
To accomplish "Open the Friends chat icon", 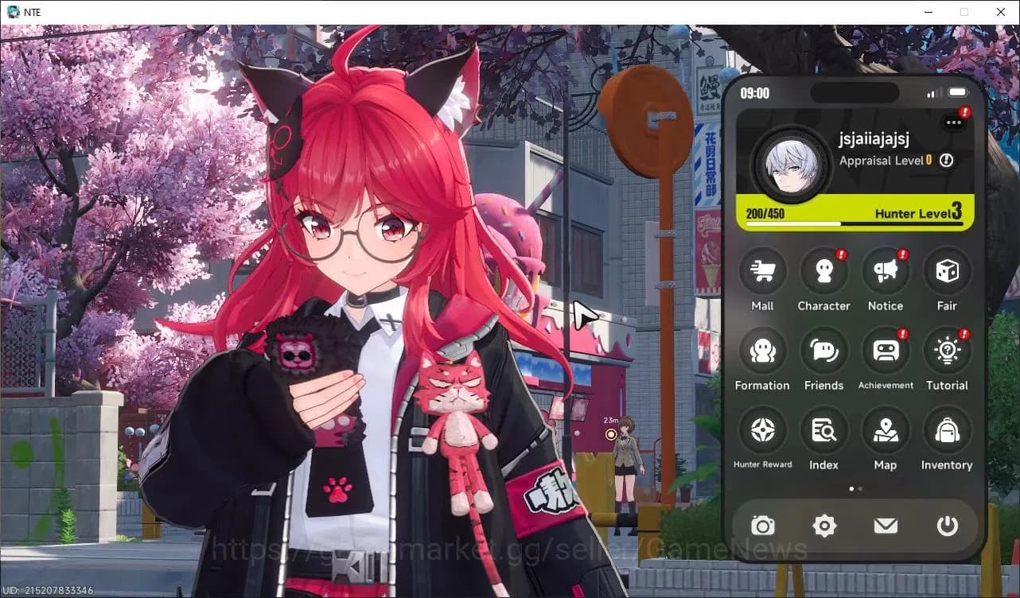I will (823, 351).
